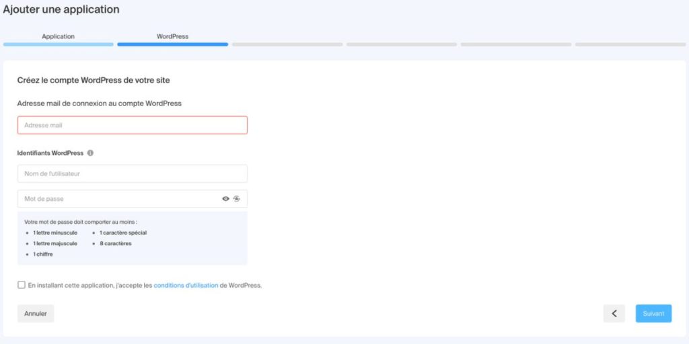Click the "8 caractères" requirement text
This screenshot has width=689, height=344.
[x=116, y=243]
